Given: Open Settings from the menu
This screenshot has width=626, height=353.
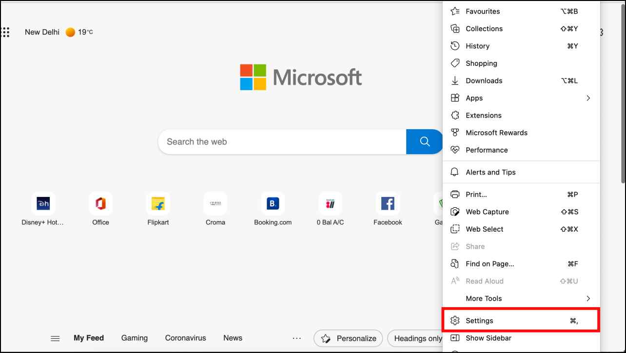Looking at the screenshot, I should [x=521, y=321].
